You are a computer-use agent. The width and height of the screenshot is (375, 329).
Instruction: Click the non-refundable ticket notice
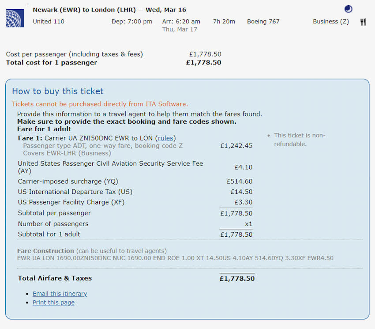(x=300, y=140)
